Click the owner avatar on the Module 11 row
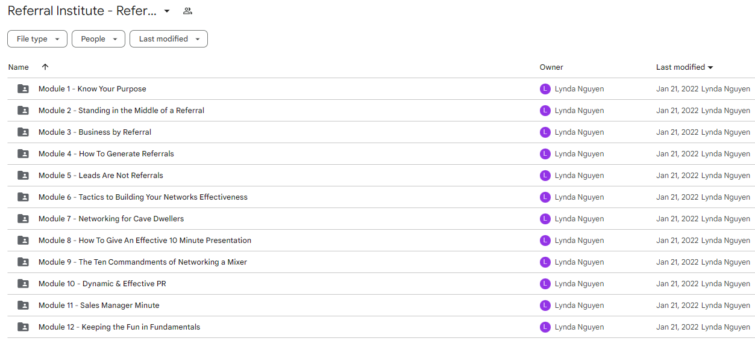Screen dimensions: 755x344 tap(545, 306)
